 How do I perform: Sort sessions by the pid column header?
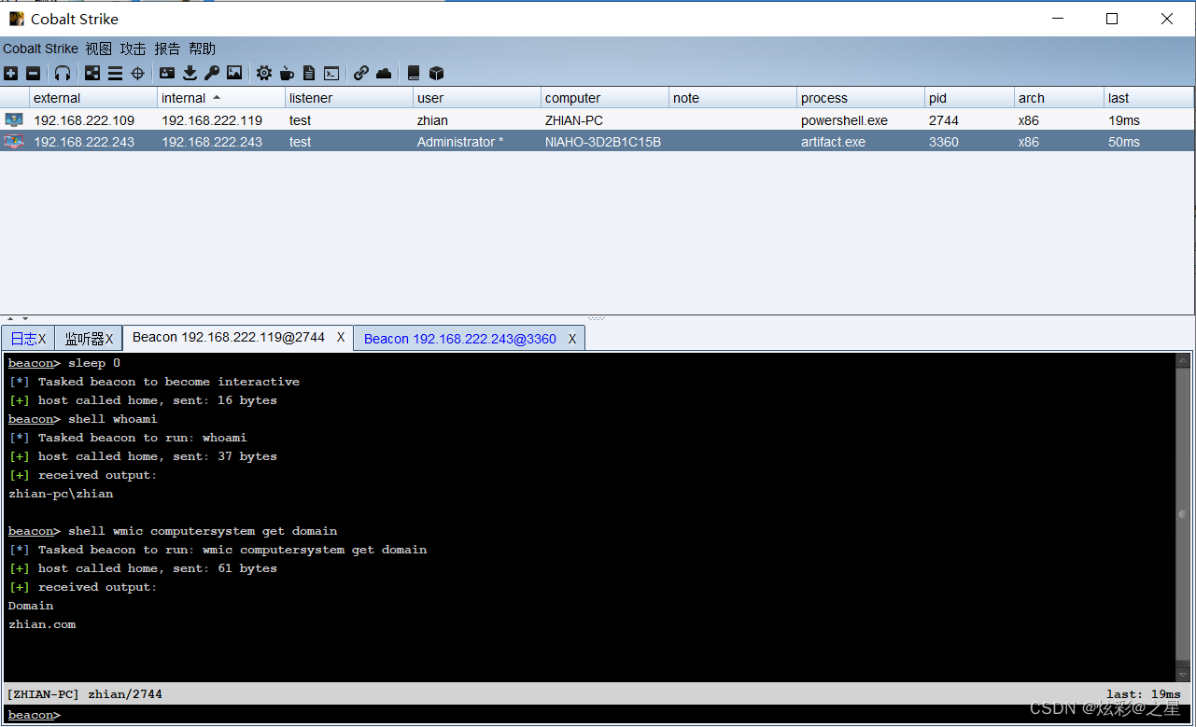point(969,98)
